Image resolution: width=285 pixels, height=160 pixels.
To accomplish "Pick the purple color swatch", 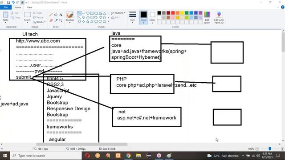I will pos(200,13).
